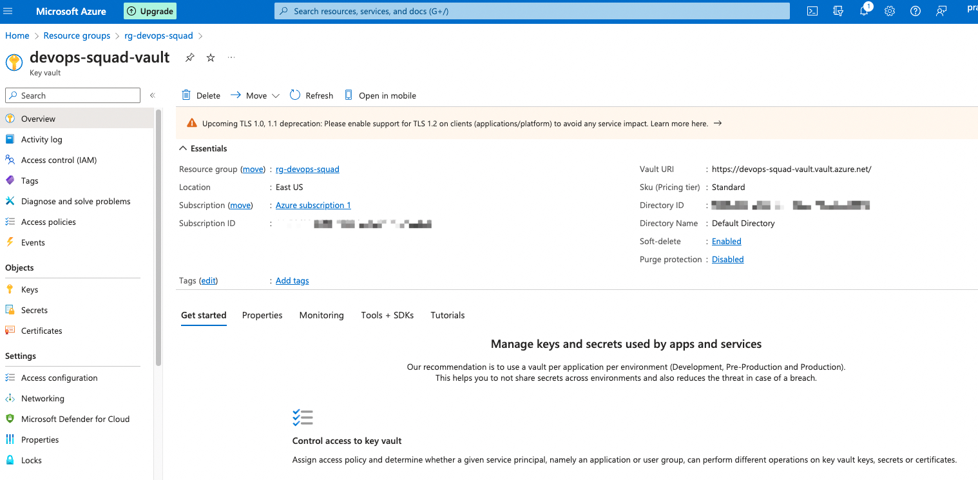The height and width of the screenshot is (480, 978).
Task: Enable purge protection via Disabled link
Action: (727, 259)
